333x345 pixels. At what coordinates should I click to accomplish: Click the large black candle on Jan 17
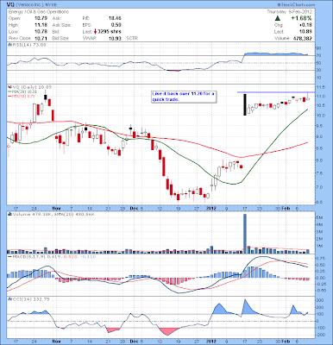pos(245,104)
